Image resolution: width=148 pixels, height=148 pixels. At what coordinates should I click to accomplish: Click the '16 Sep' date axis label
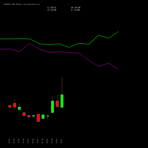[x=14, y=141]
